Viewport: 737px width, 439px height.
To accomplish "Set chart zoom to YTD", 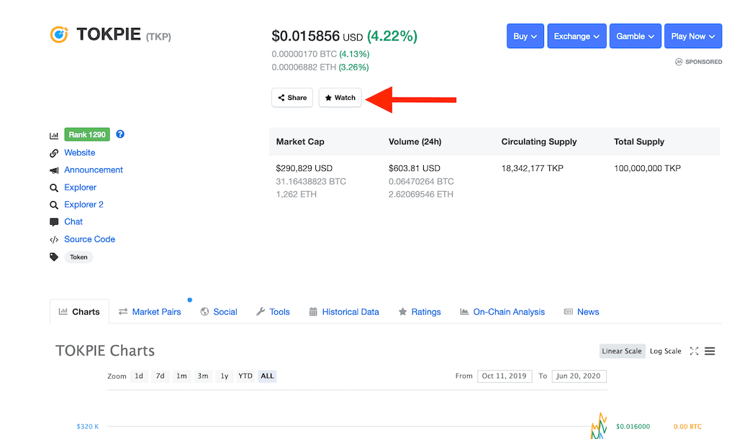I will pos(245,376).
